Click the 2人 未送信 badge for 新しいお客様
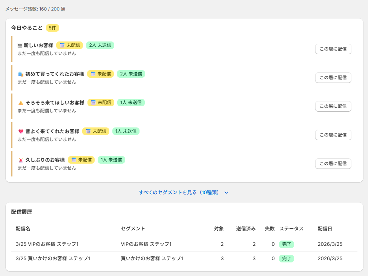The width and height of the screenshot is (368, 276). 100,45
